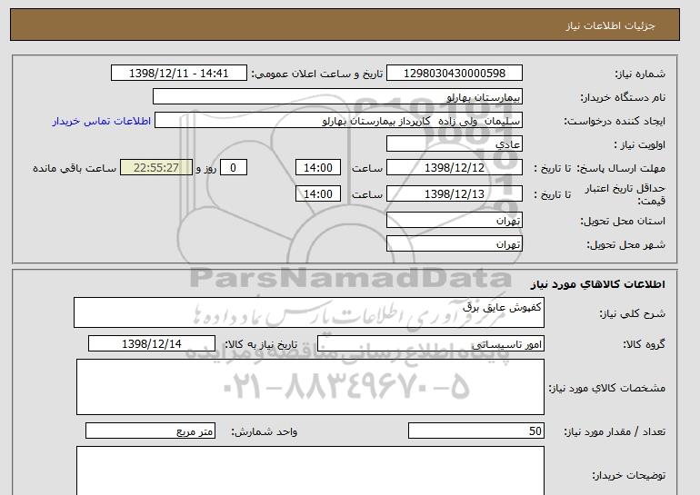The image size is (700, 495).
Task: Select the label مهلت ارسال پاسخ
Action: click(621, 168)
